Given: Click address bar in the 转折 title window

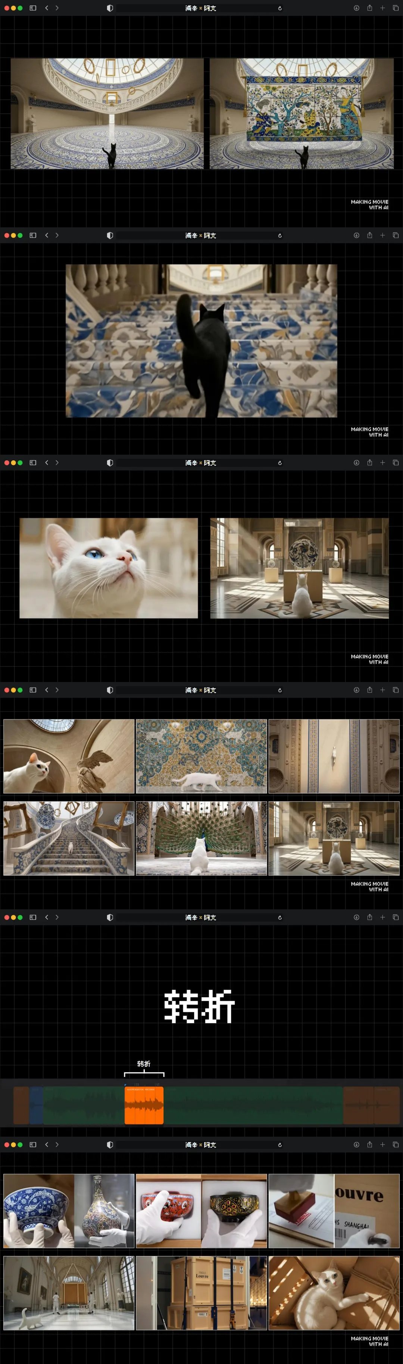Looking at the screenshot, I should click(x=201, y=918).
